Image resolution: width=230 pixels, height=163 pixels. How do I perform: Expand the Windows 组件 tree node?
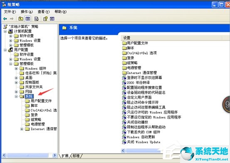(16, 69)
